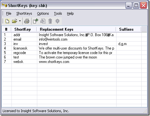Click row number 4 cell
The height and width of the screenshot is (116, 150).
tap(5, 48)
